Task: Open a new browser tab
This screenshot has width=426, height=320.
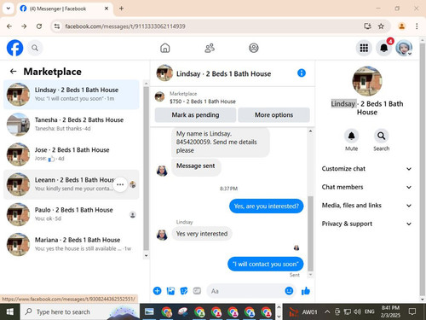Action: (x=121, y=9)
